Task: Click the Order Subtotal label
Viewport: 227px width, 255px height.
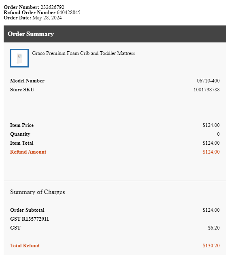Action: point(27,210)
